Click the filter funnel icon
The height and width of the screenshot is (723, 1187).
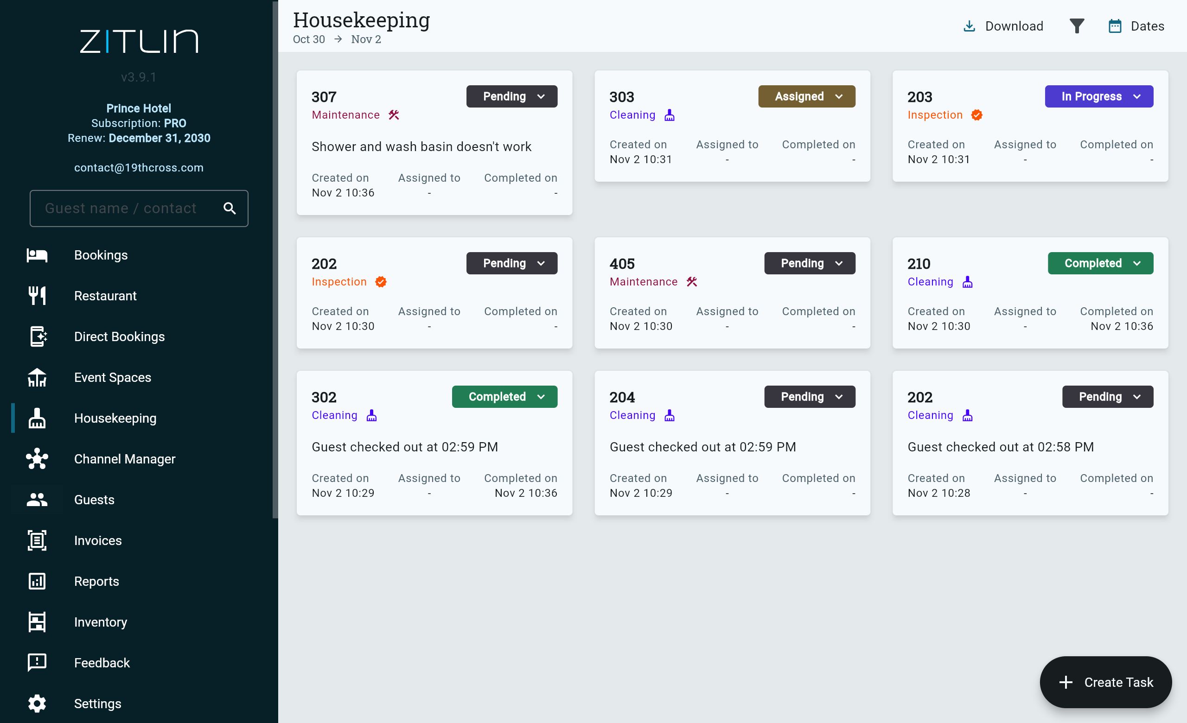click(1076, 26)
